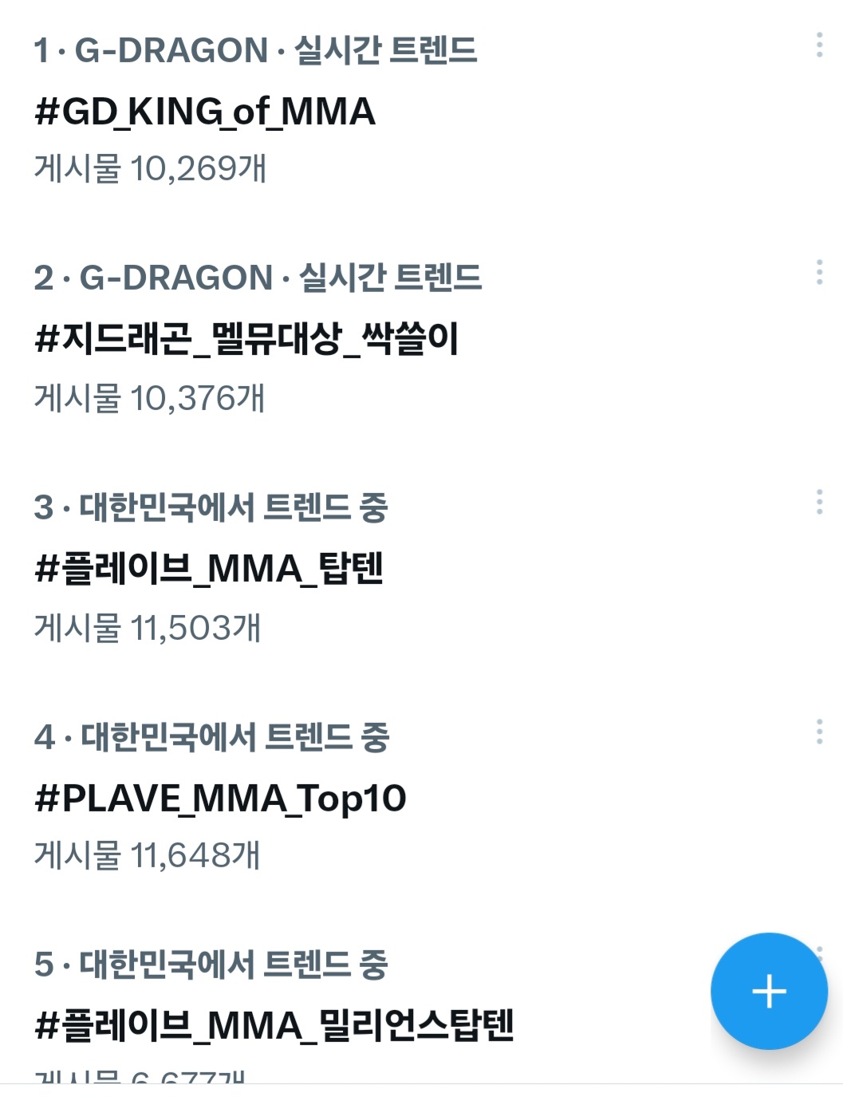The width and height of the screenshot is (843, 1097).
Task: Open more options for #지드래곤_멜뮤대상_싹쓸이 trend
Action: point(819,272)
